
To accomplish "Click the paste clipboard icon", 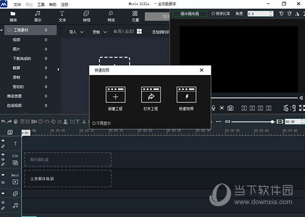I will 16,122.
